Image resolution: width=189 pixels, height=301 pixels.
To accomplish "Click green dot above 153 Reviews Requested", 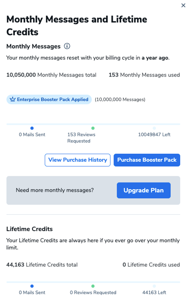I will (93, 128).
